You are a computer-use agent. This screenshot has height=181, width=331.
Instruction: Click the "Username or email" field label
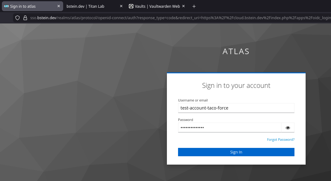(193, 100)
